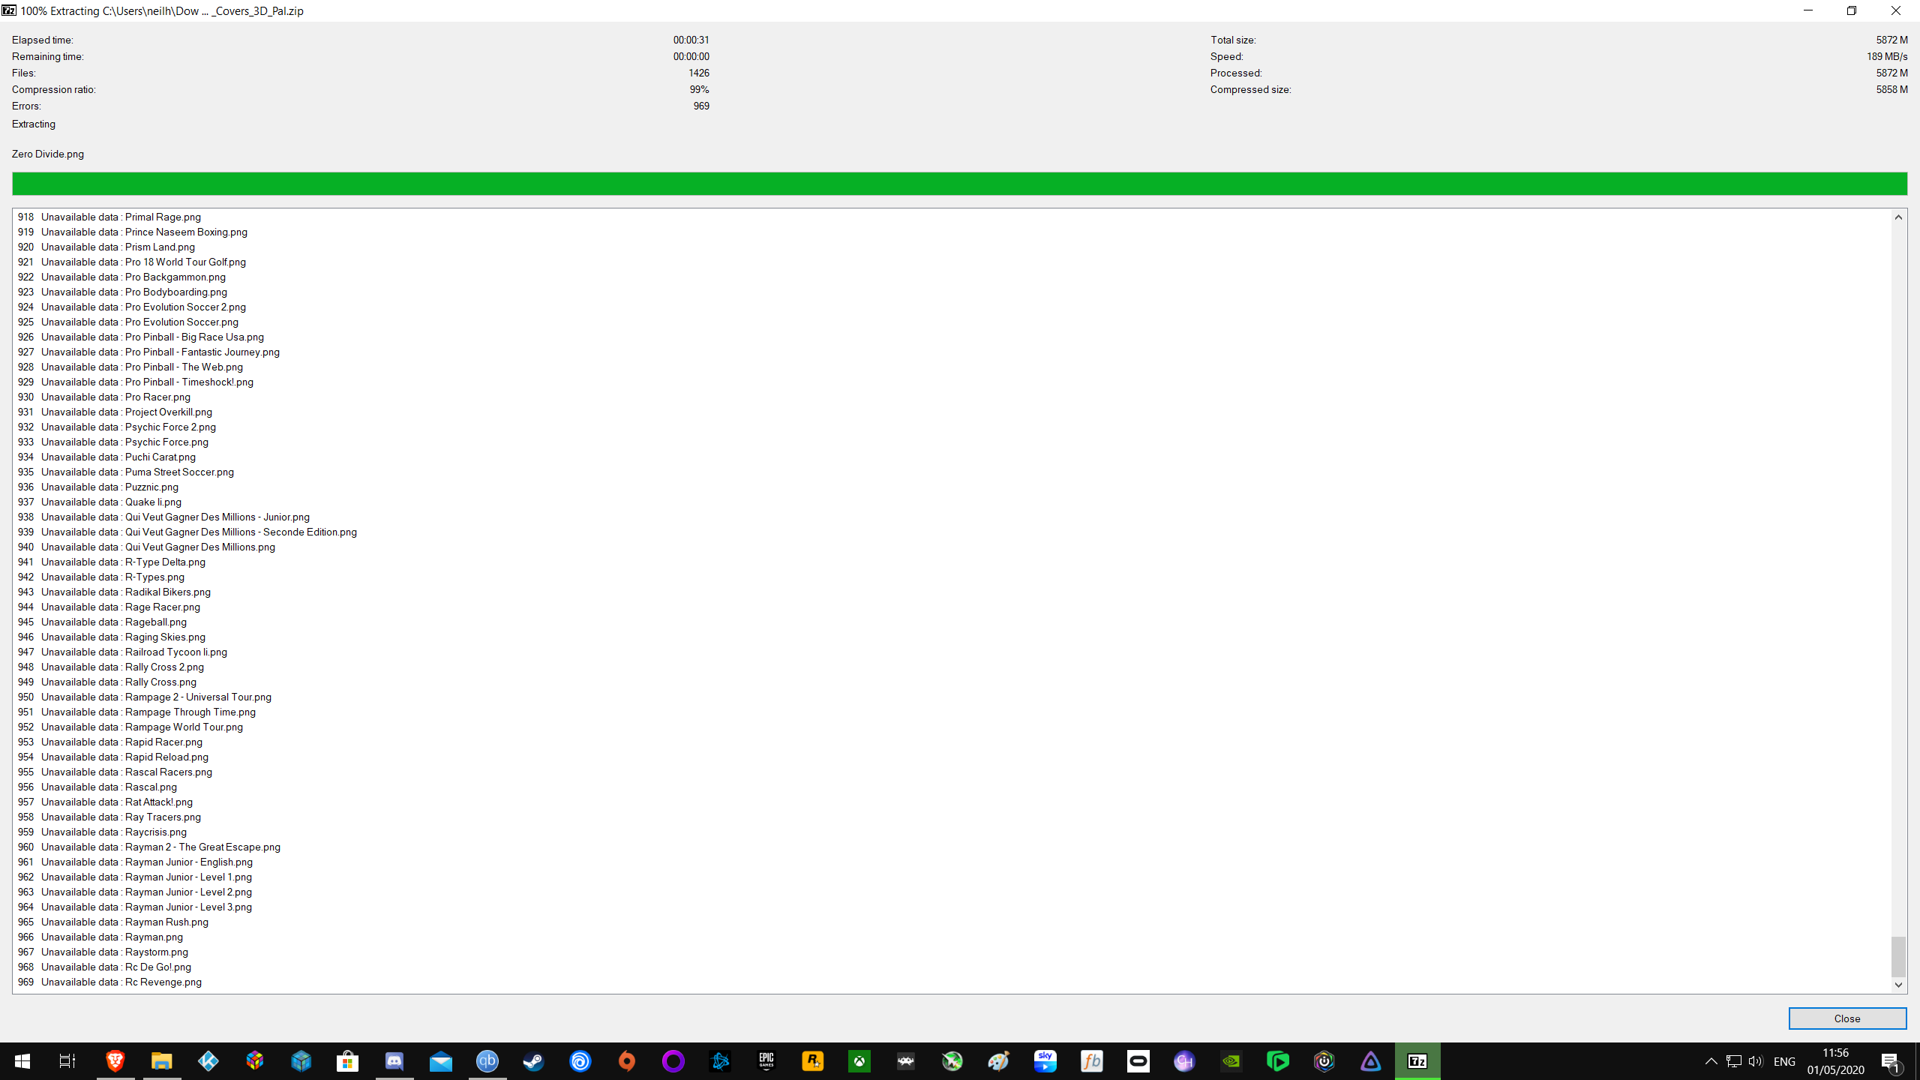1920x1080 pixels.
Task: Launch RetroArch taskbar icon
Action: (x=906, y=1061)
